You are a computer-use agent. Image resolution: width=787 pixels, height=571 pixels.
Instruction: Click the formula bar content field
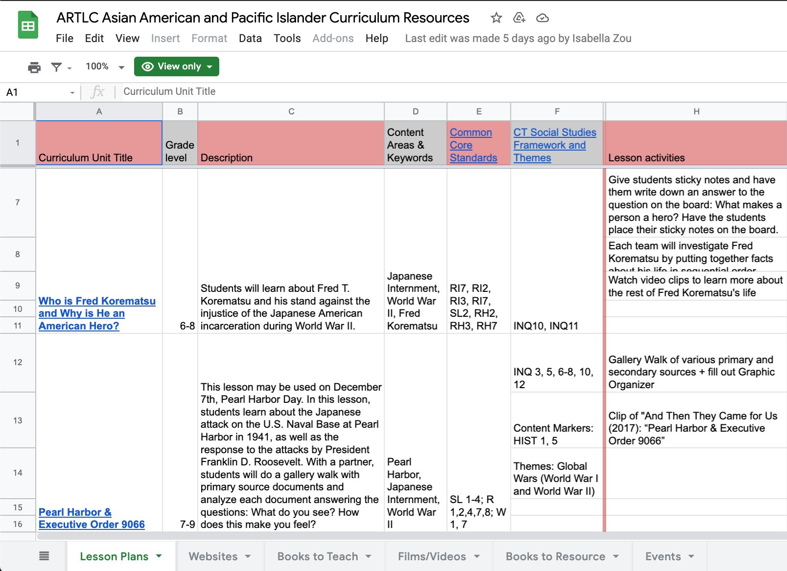(450, 91)
